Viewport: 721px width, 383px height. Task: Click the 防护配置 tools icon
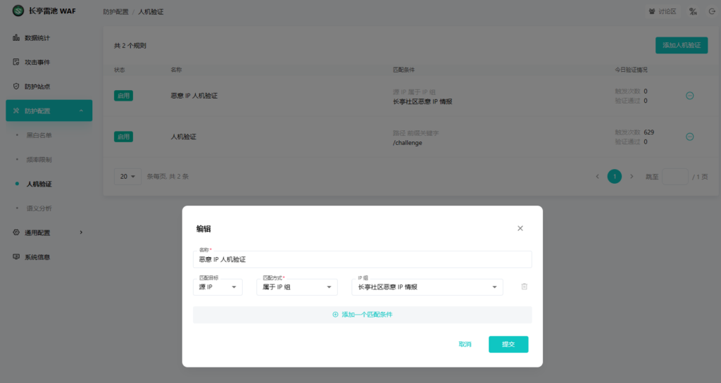tap(16, 111)
